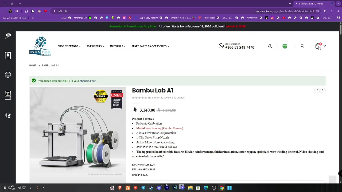The height and width of the screenshot is (192, 342).
Task: Click the top snowflake-style icon in the left sidebar
Action: click(8, 35)
